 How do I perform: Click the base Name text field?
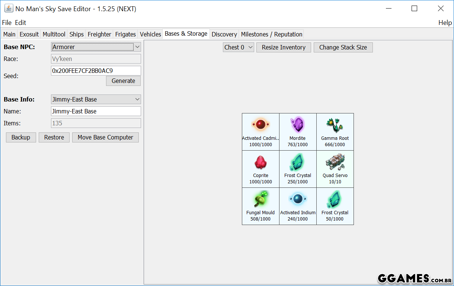pos(96,111)
